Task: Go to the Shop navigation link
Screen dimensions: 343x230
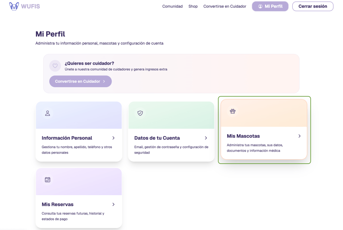Action: point(193,6)
